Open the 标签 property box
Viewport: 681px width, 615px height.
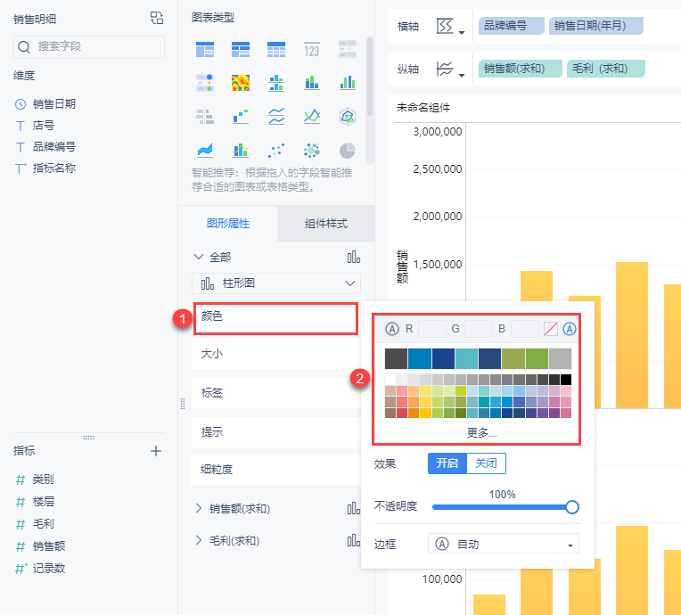(x=275, y=393)
